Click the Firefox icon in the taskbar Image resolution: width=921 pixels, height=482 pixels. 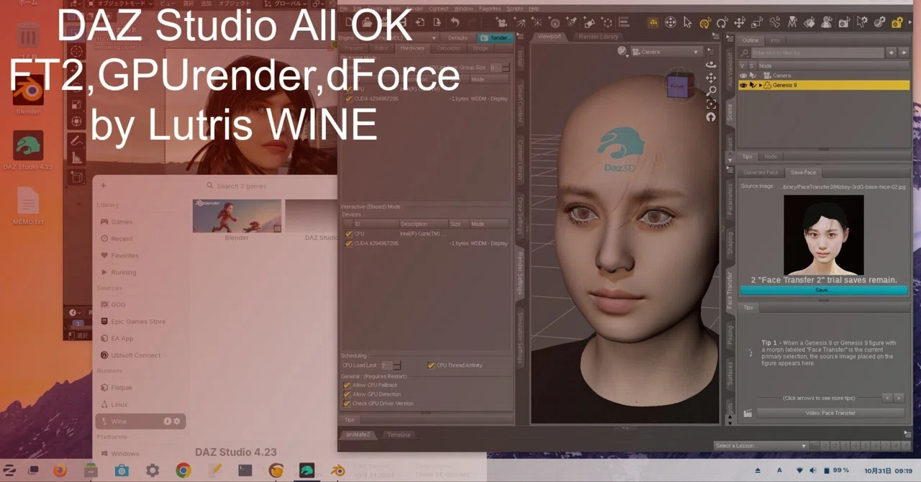pos(60,470)
